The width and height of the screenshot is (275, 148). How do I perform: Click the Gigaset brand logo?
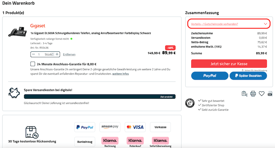tap(38, 26)
